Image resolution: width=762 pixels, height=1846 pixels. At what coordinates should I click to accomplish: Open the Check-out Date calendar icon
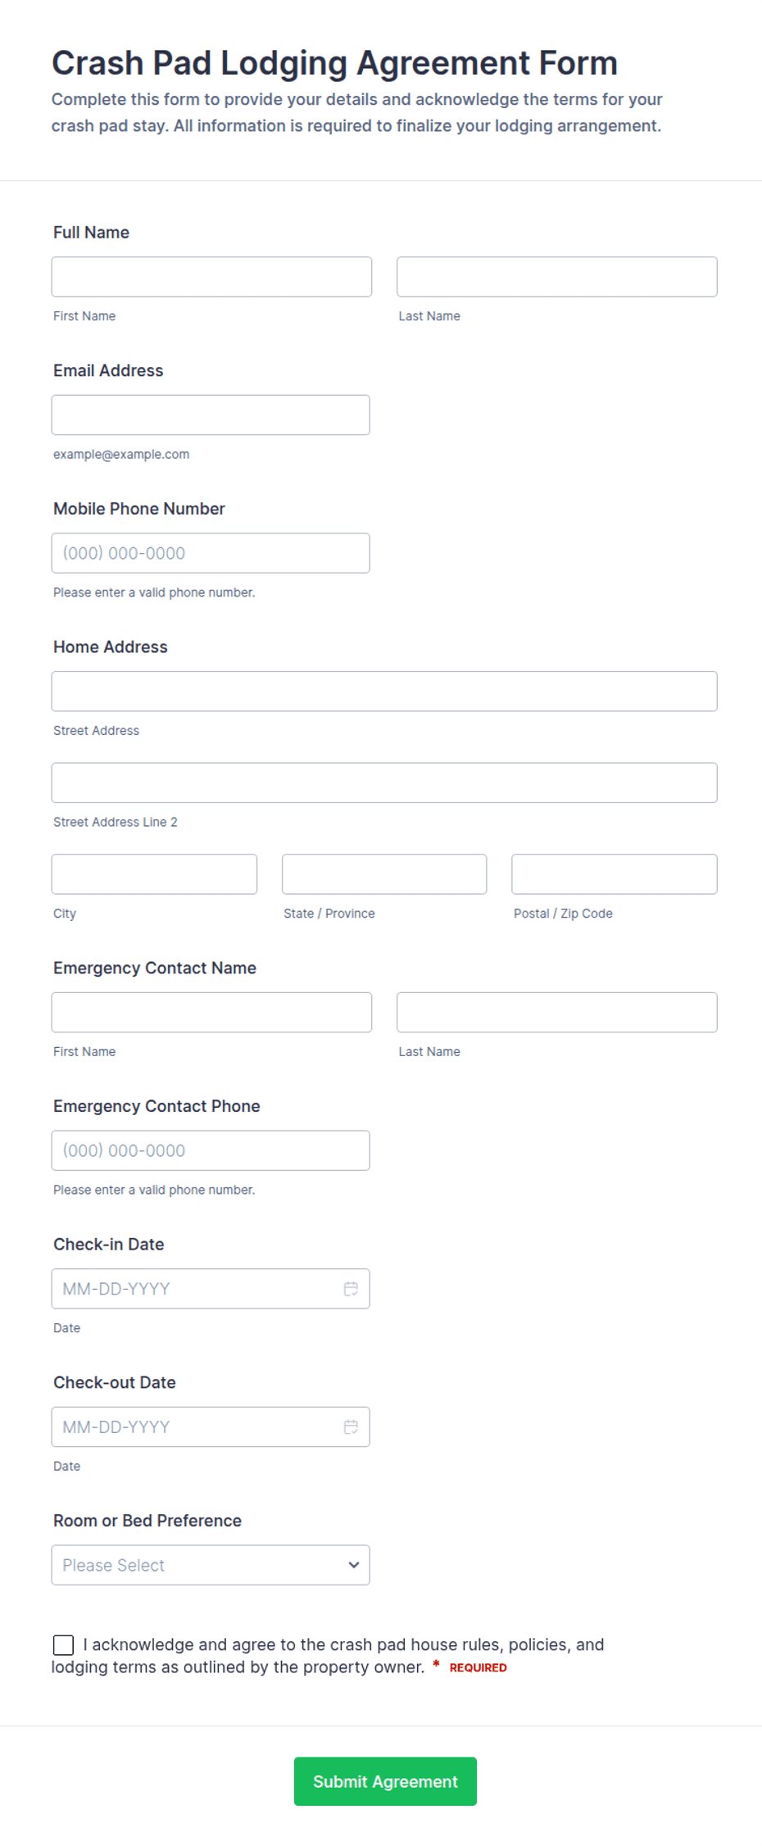pos(351,1427)
